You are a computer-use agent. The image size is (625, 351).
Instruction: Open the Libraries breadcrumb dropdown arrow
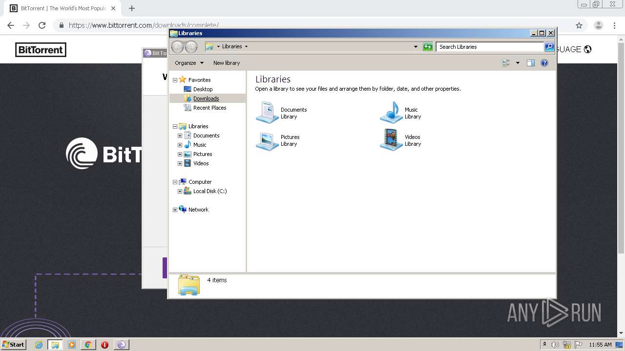(246, 47)
